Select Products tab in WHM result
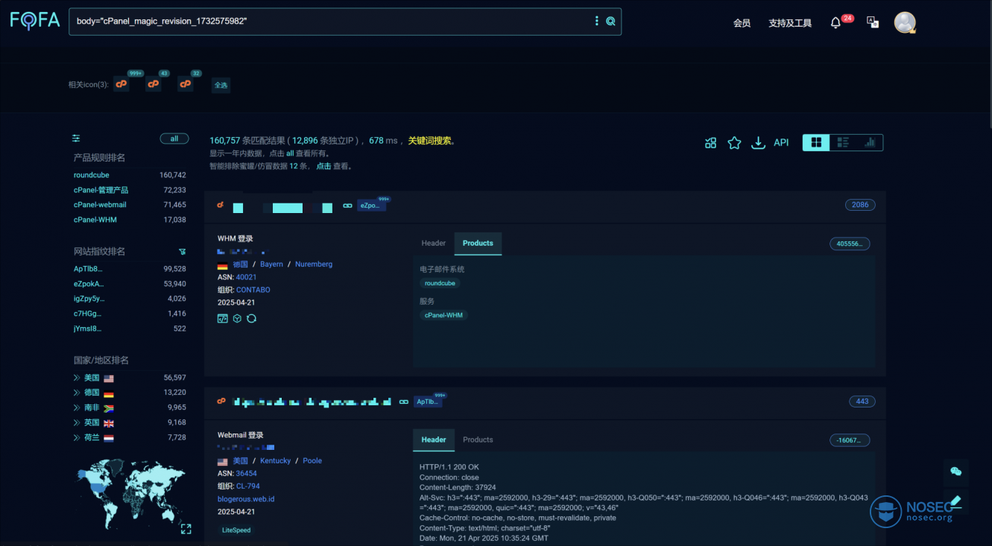 478,243
